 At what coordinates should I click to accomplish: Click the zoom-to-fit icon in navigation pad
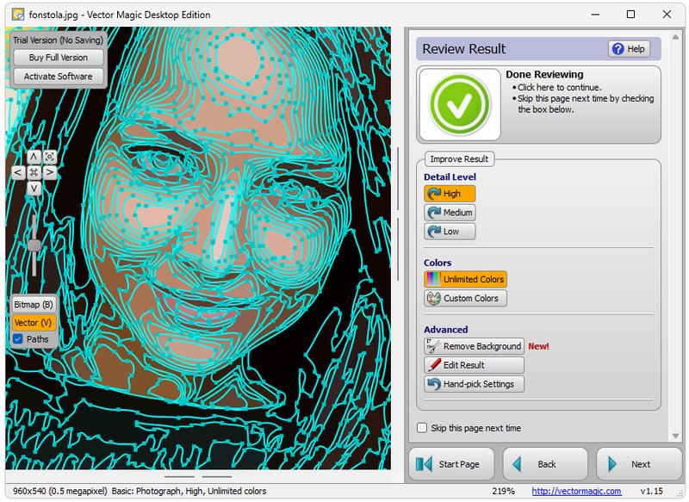coord(50,157)
